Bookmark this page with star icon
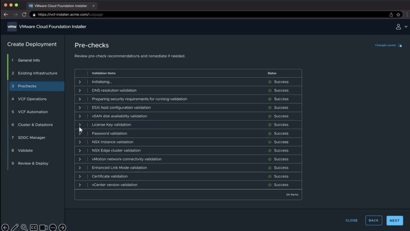 (x=398, y=14)
